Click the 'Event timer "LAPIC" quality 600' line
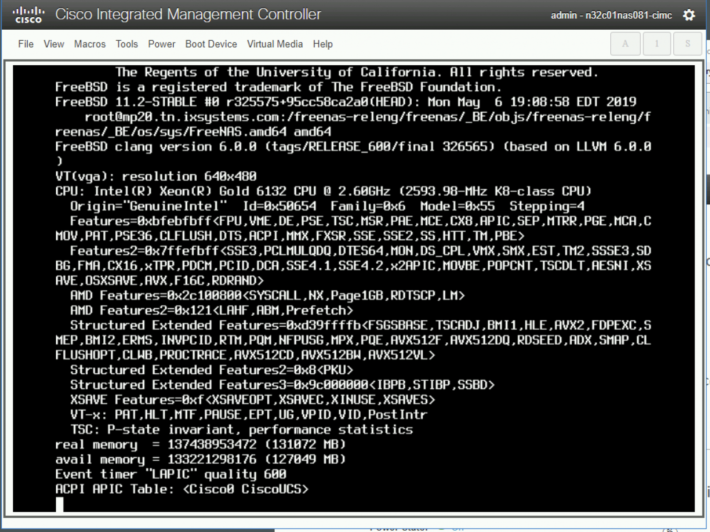710x532 pixels. [171, 474]
